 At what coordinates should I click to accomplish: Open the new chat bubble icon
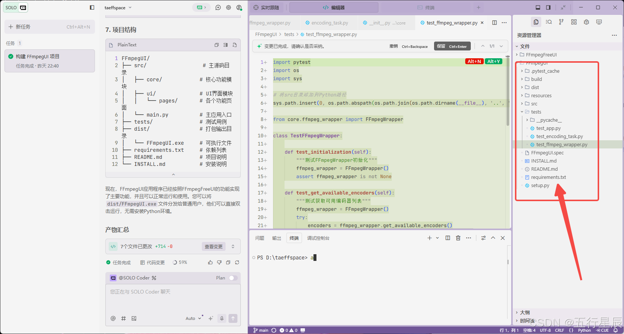(218, 7)
